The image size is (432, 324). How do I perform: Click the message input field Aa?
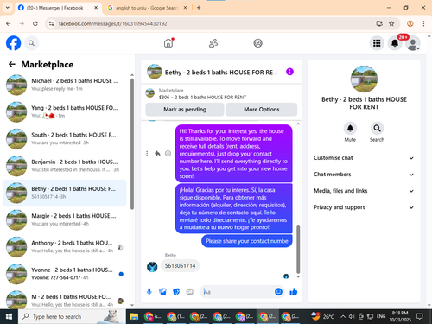pyautogui.click(x=238, y=292)
